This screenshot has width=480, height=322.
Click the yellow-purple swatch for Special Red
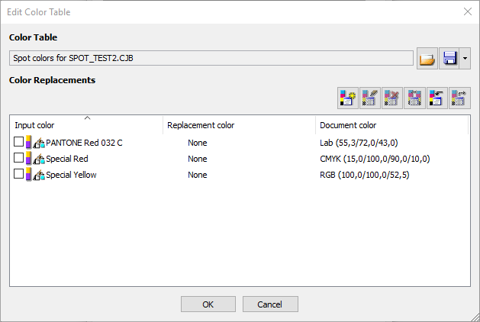(28, 158)
